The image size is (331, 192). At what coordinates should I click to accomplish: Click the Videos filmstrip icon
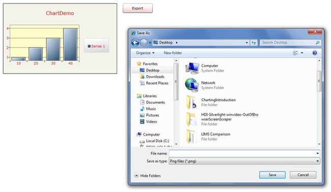(142, 121)
